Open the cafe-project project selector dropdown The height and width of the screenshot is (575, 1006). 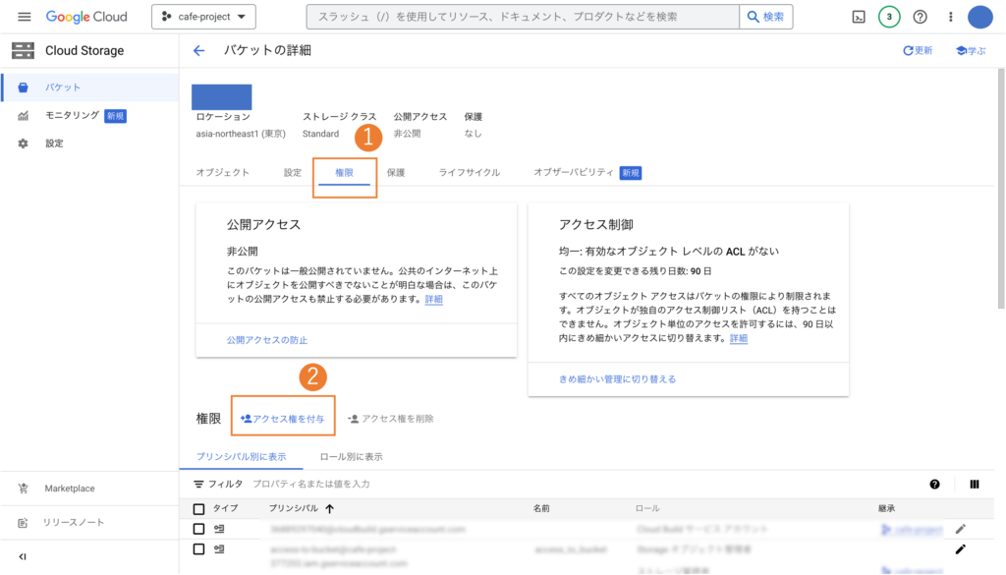[x=203, y=17]
